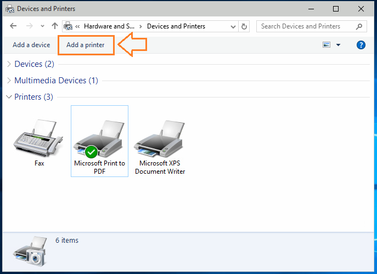
Task: Click the change view icon
Action: (x=327, y=45)
